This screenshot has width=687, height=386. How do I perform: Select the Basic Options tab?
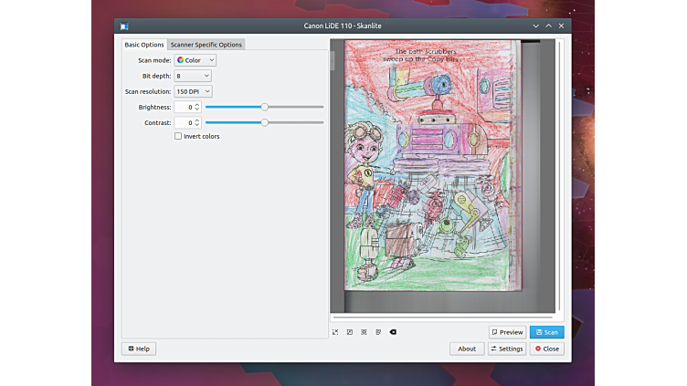(144, 45)
